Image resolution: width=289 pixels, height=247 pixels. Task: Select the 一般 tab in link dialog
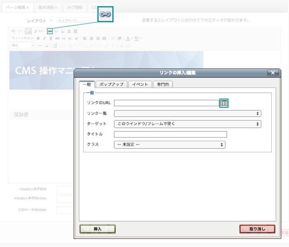click(87, 84)
